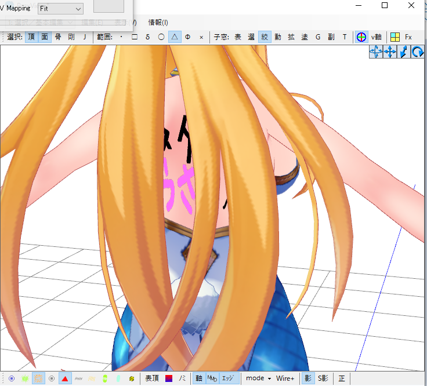Open the Fit dropdown next to UV Mapping
Image resolution: width=427 pixels, height=386 pixels.
pos(60,9)
